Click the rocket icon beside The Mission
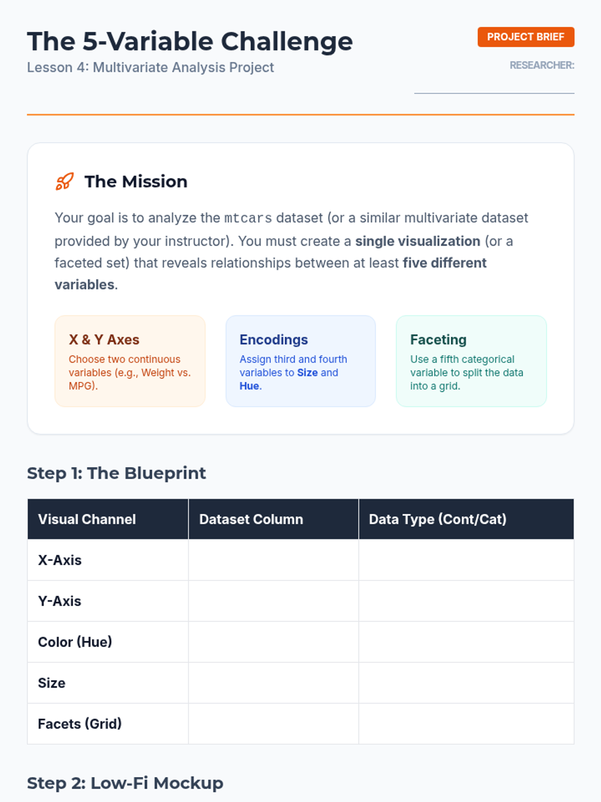The image size is (601, 802). [65, 181]
